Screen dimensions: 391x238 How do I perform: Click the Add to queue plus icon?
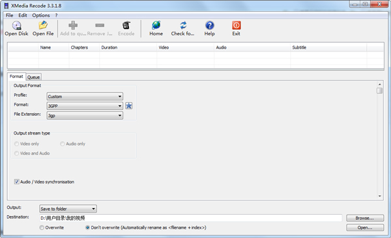(x=73, y=25)
